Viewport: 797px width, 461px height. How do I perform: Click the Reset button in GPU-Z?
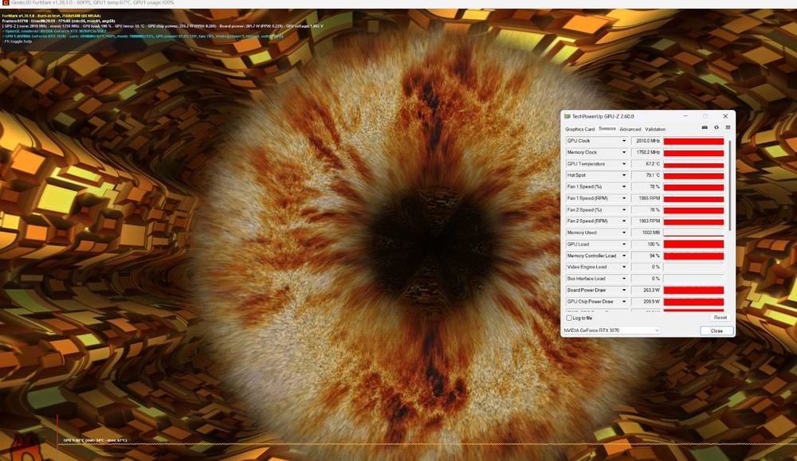pos(720,318)
